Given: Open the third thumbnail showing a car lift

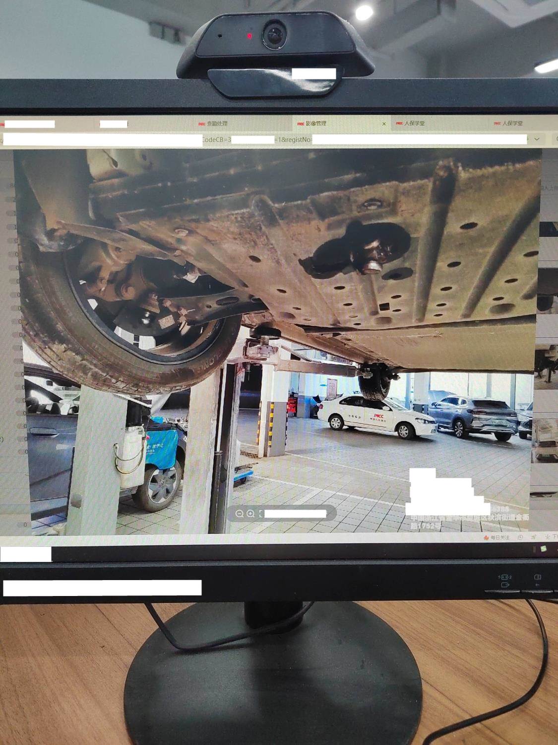Looking at the screenshot, I should (x=546, y=368).
